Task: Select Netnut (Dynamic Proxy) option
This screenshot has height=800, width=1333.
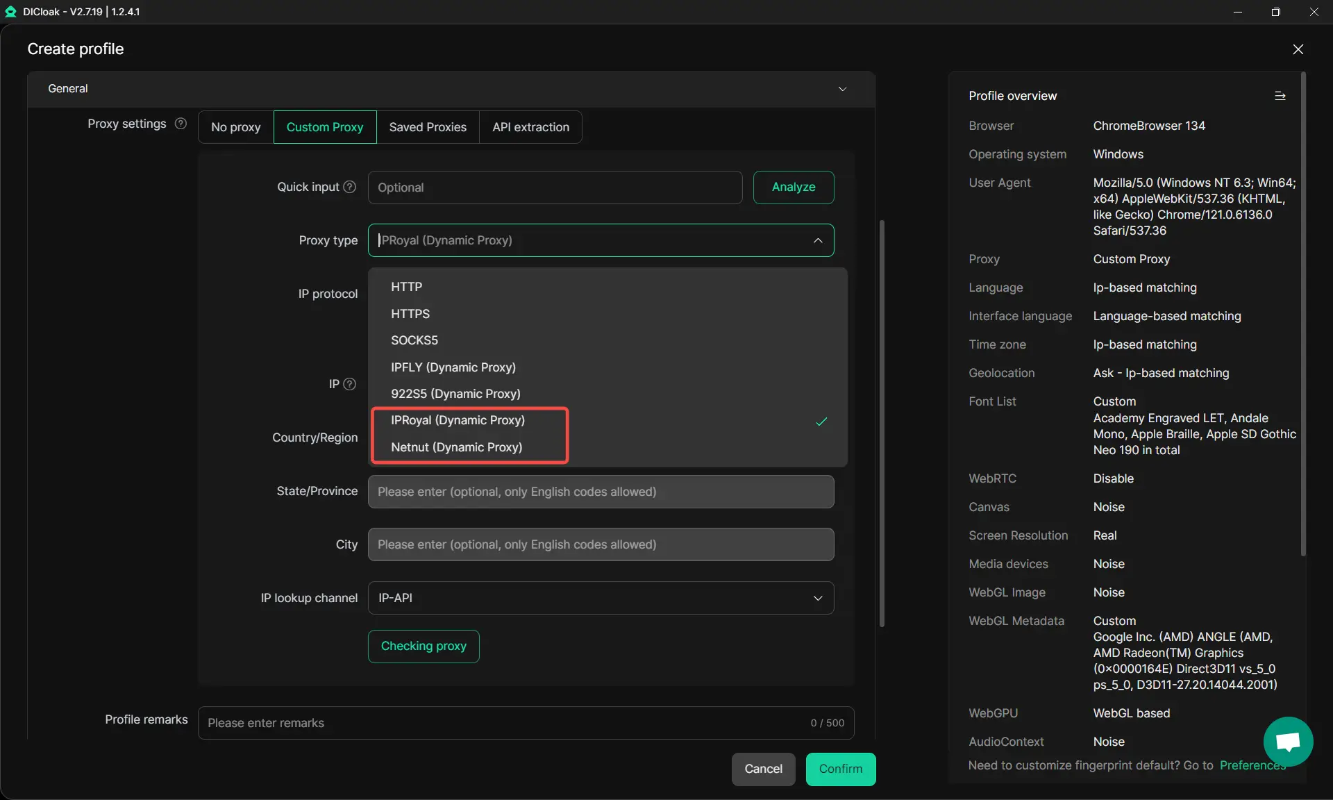Action: click(x=456, y=447)
